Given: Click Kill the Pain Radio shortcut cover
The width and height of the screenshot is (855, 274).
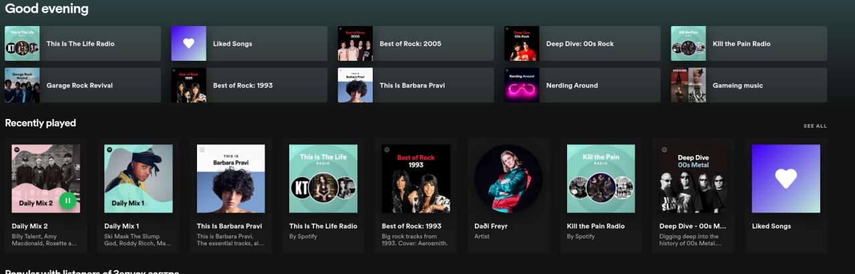Looking at the screenshot, I should point(688,43).
